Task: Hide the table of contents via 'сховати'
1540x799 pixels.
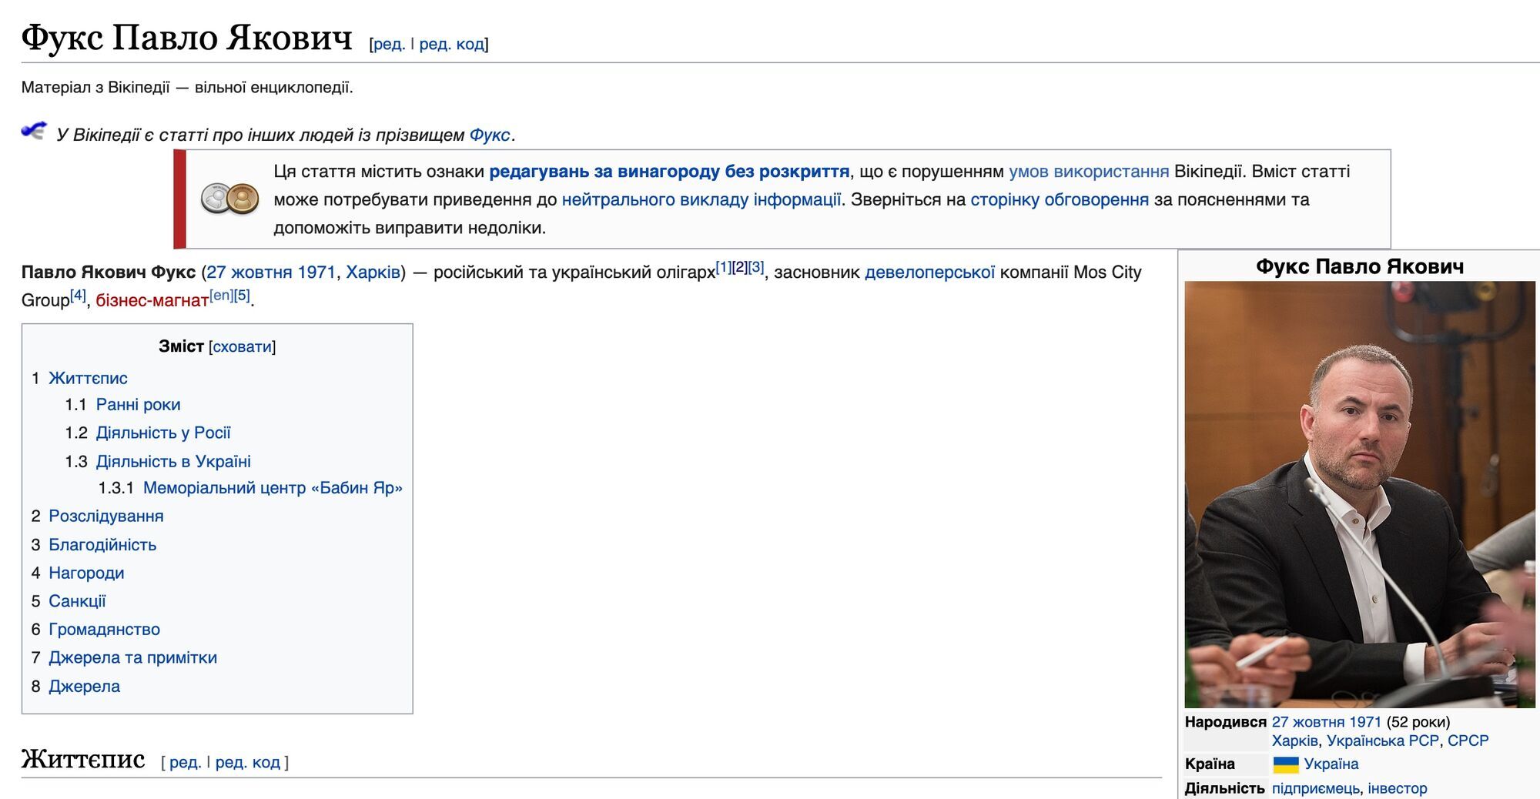Action: [242, 346]
